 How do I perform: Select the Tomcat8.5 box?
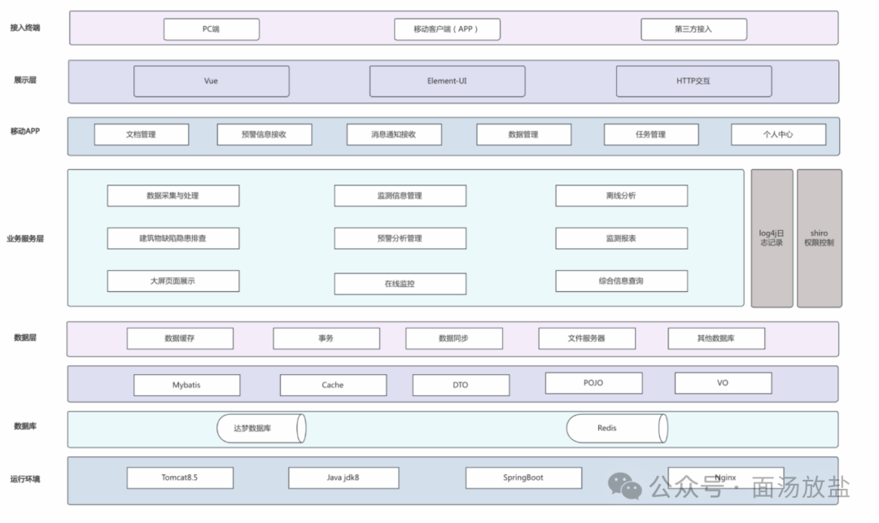point(180,477)
